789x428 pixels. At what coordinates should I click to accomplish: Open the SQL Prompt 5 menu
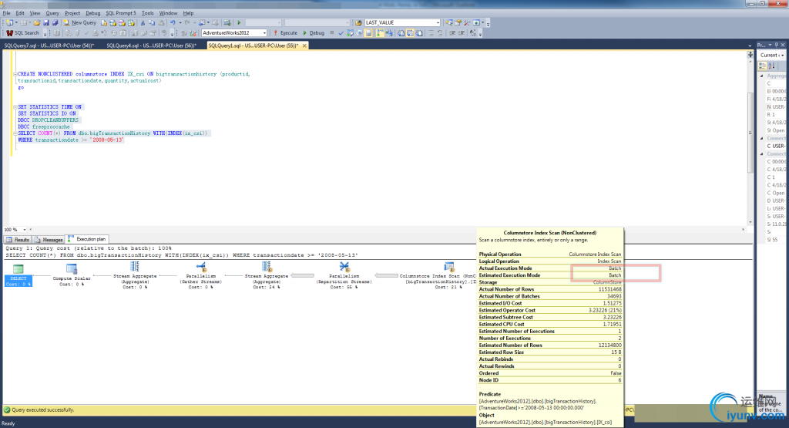pos(121,13)
